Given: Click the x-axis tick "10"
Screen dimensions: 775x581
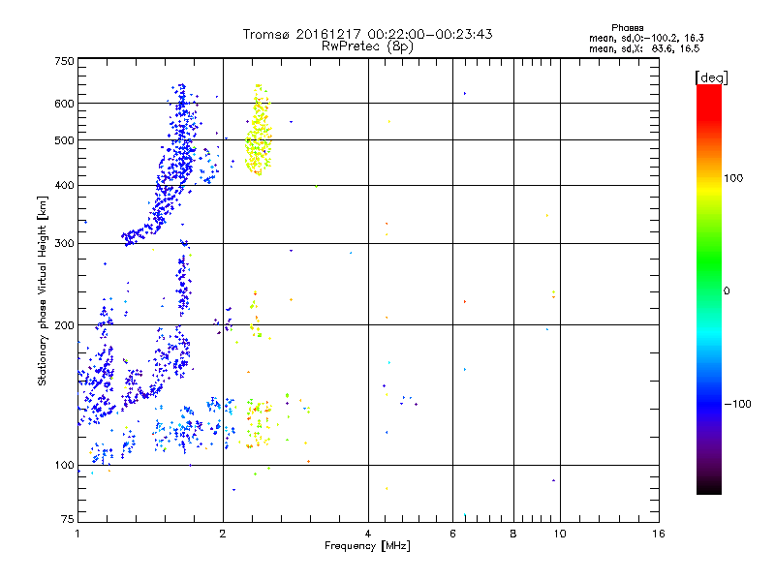Looking at the screenshot, I should (560, 534).
